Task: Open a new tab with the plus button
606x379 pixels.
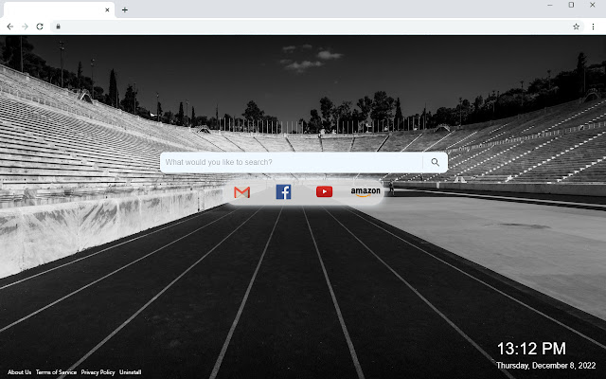Action: [x=124, y=10]
